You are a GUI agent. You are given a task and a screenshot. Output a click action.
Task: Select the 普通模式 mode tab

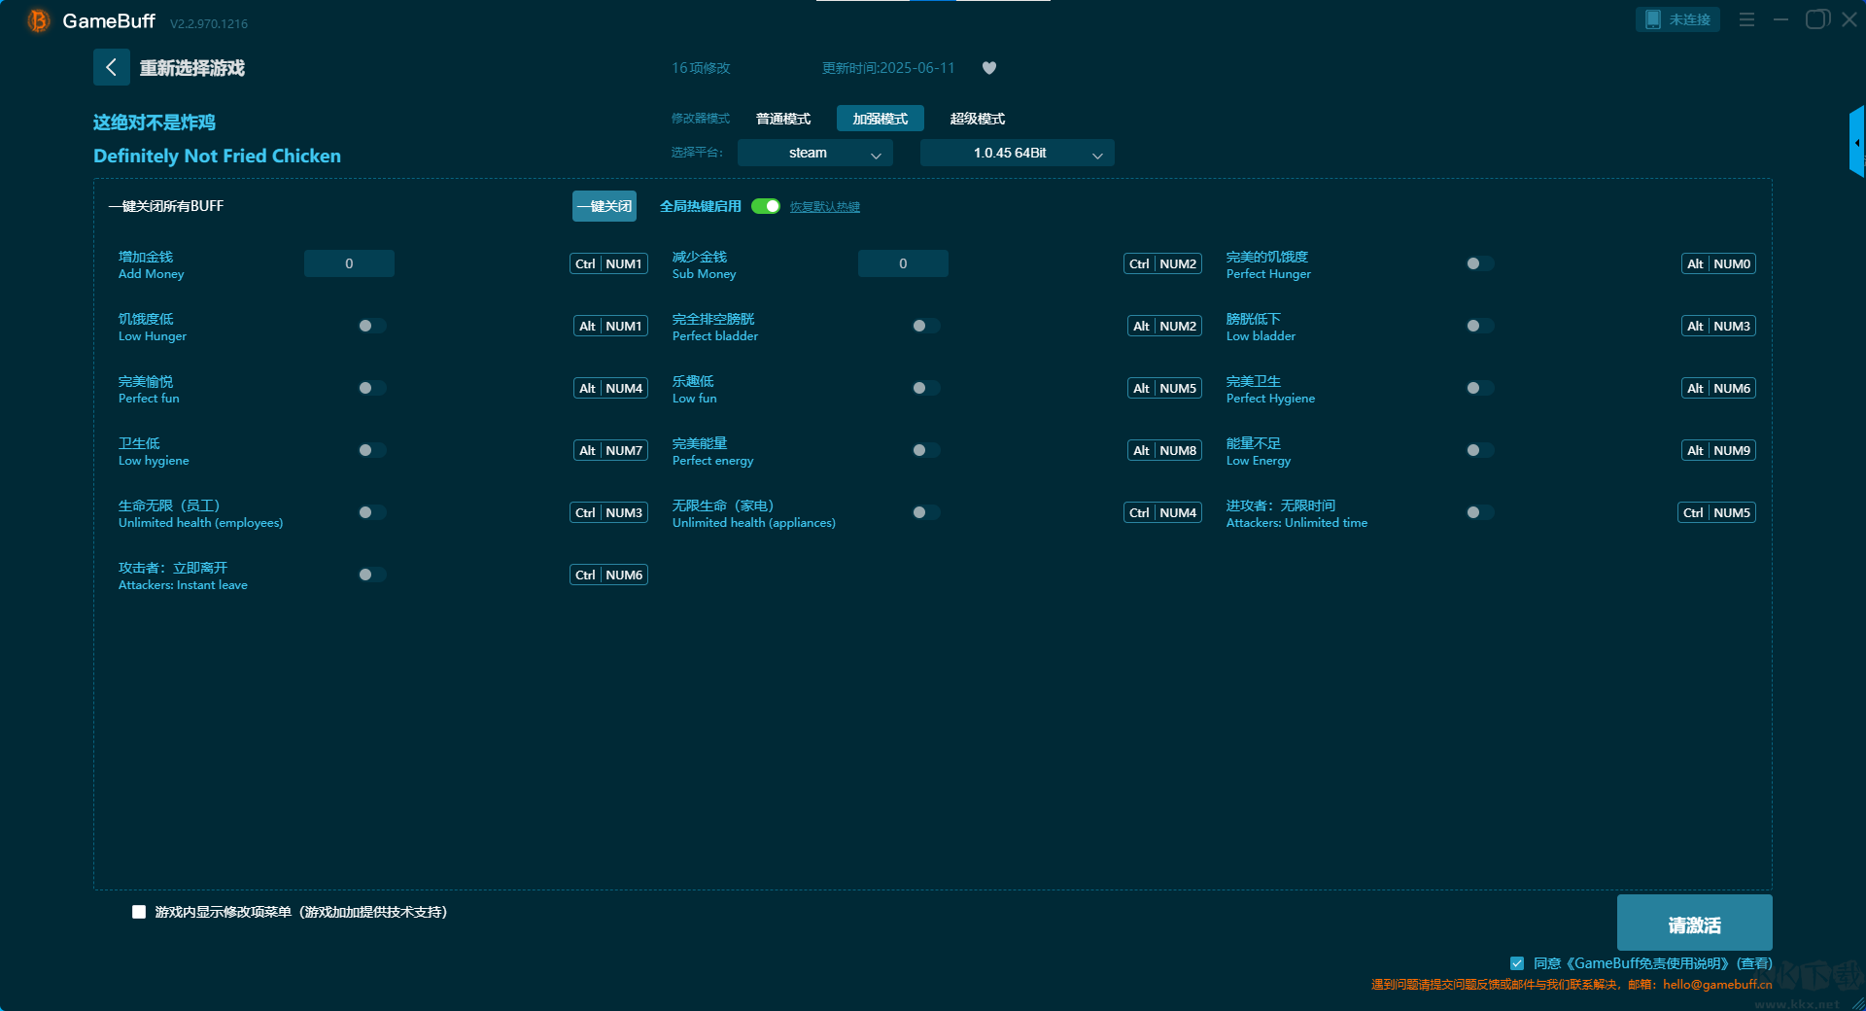click(x=783, y=119)
